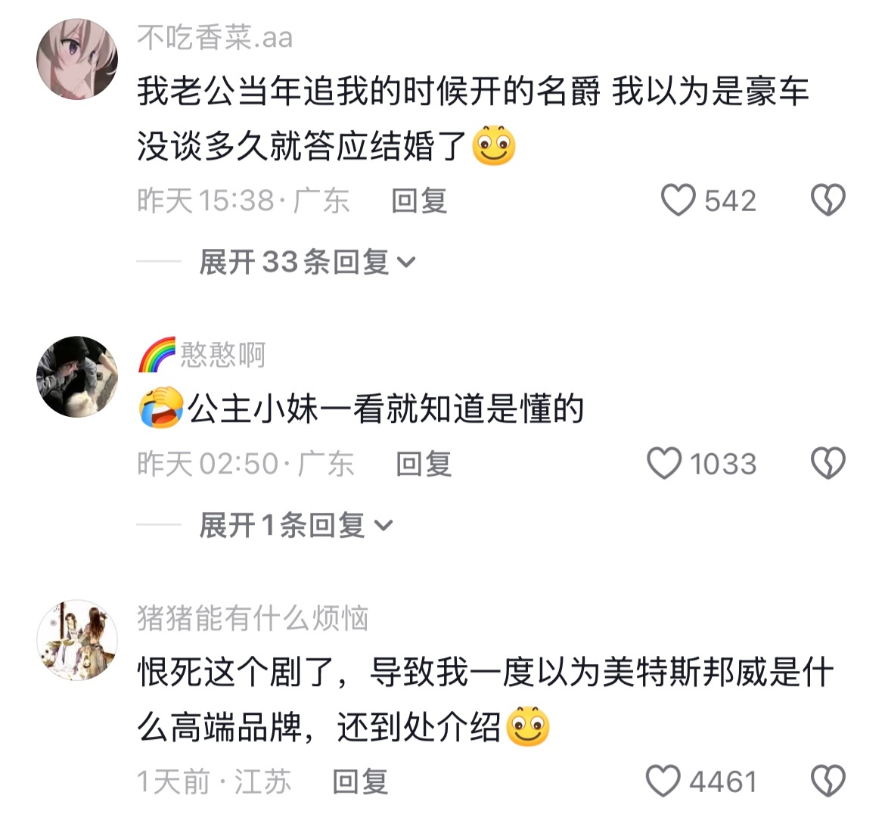
Task: Click chevron beside 展开33条回复
Action: 405,263
